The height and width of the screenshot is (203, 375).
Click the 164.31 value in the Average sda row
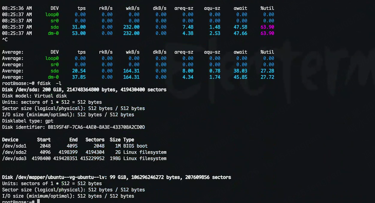point(131,71)
